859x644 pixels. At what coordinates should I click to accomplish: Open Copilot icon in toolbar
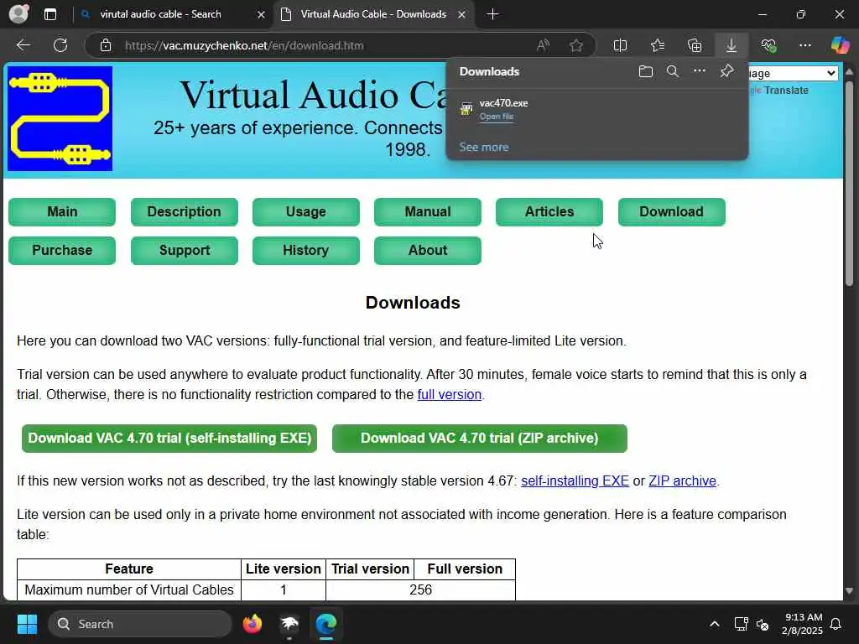pyautogui.click(x=840, y=45)
